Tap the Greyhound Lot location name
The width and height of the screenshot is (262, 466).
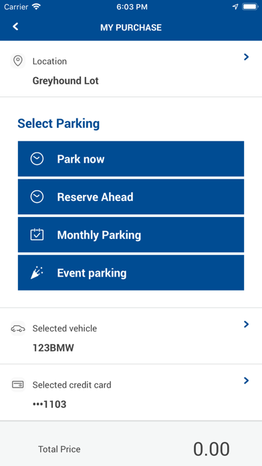(x=65, y=81)
